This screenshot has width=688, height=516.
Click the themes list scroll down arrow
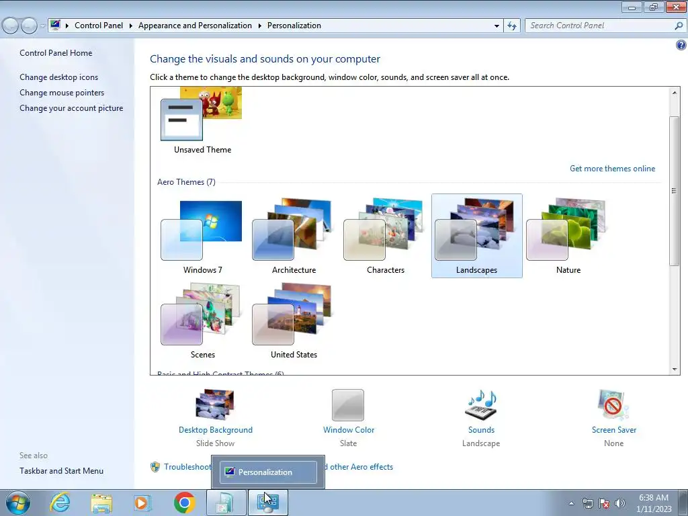(x=675, y=370)
